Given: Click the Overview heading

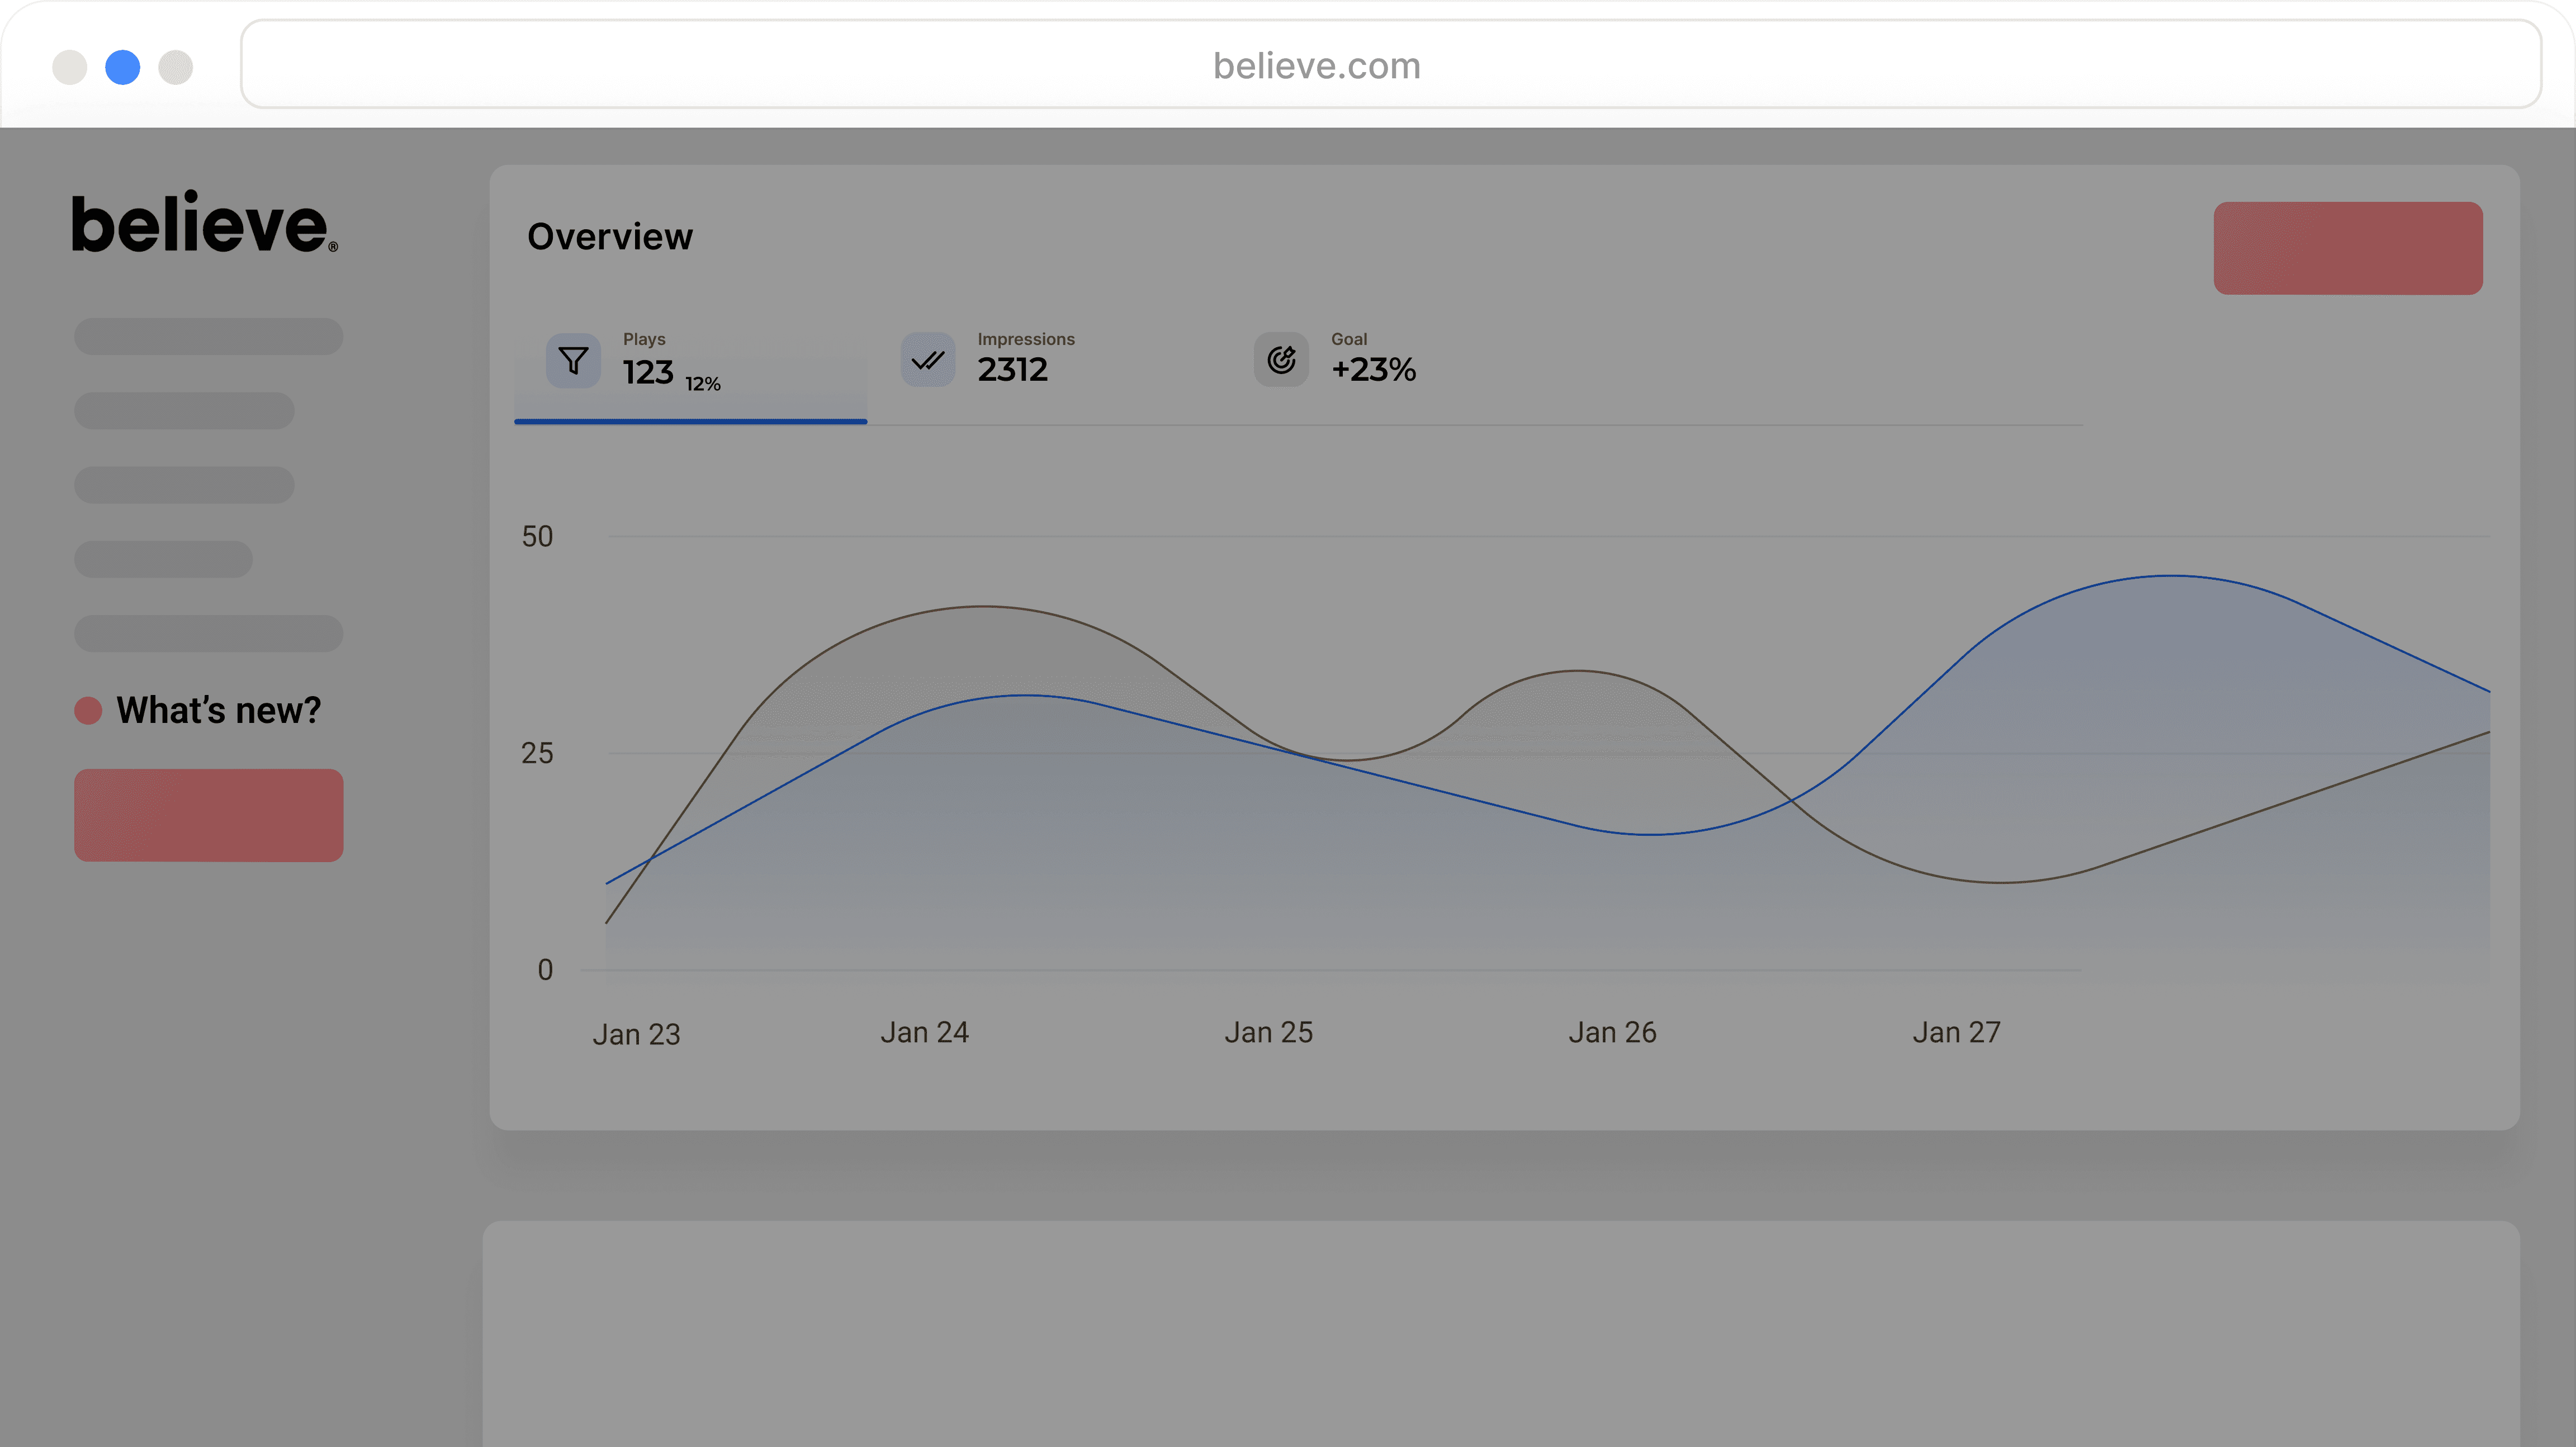Looking at the screenshot, I should click(x=610, y=237).
